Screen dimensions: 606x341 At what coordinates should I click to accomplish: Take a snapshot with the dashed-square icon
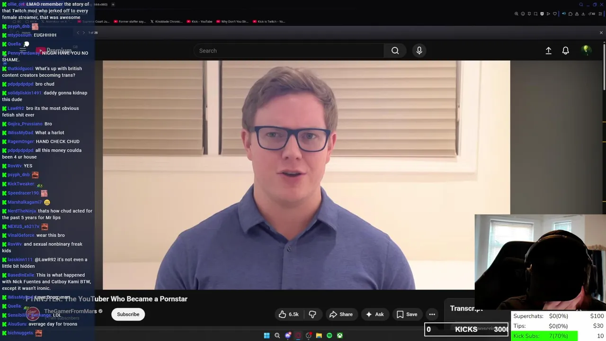pyautogui.click(x=535, y=14)
